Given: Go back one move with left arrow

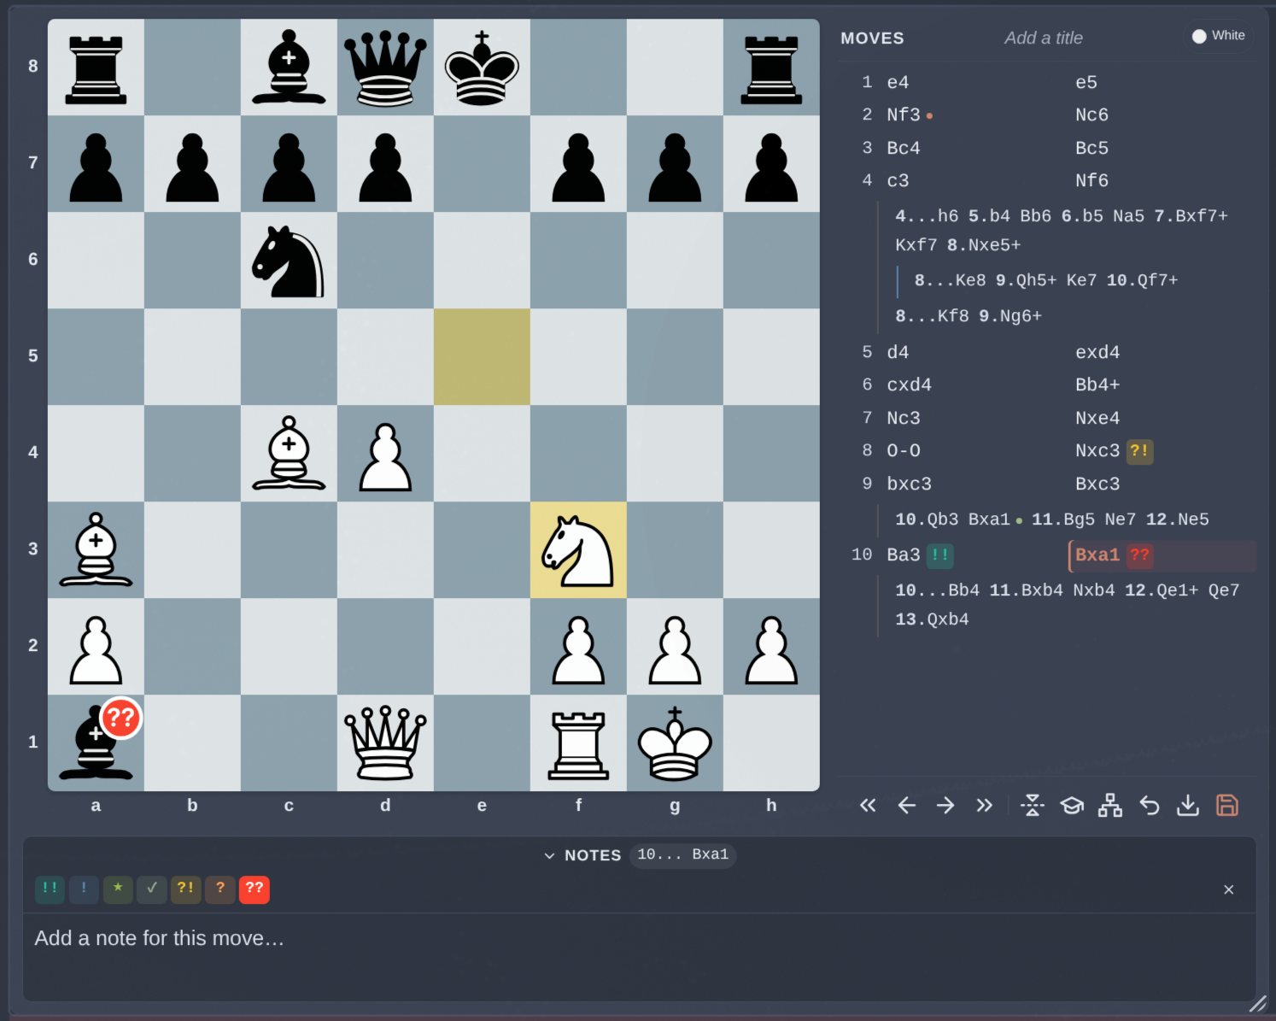Looking at the screenshot, I should (907, 806).
